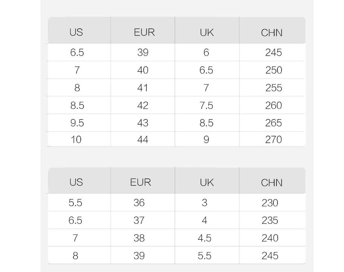The height and width of the screenshot is (272, 344).
Task: Click CHN size 270 cell
Action: click(x=273, y=139)
